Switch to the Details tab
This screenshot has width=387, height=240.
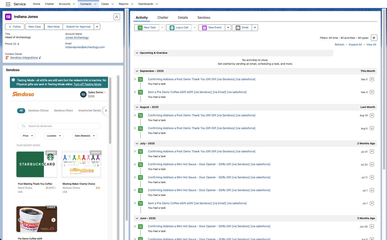(x=183, y=18)
